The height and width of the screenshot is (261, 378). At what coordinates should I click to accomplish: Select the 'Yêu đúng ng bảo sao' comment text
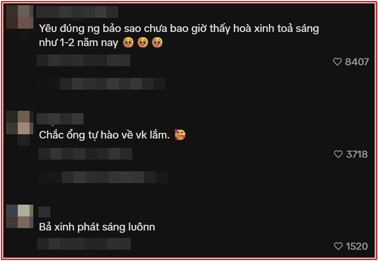179,36
